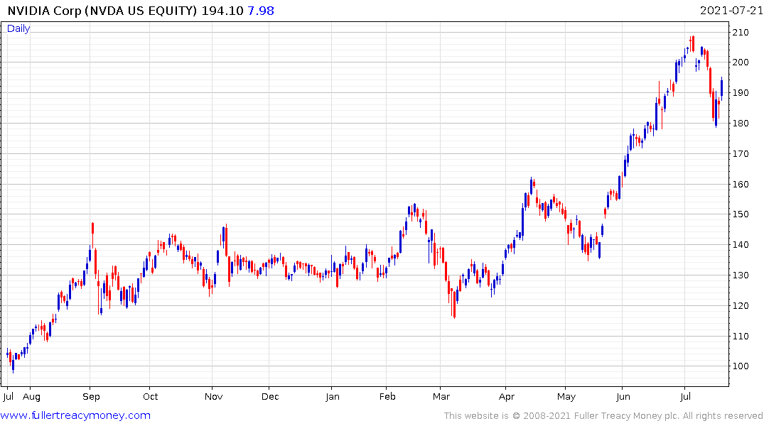The width and height of the screenshot is (764, 426).
Task: Click the Feb month label on time axis
Action: [x=387, y=397]
